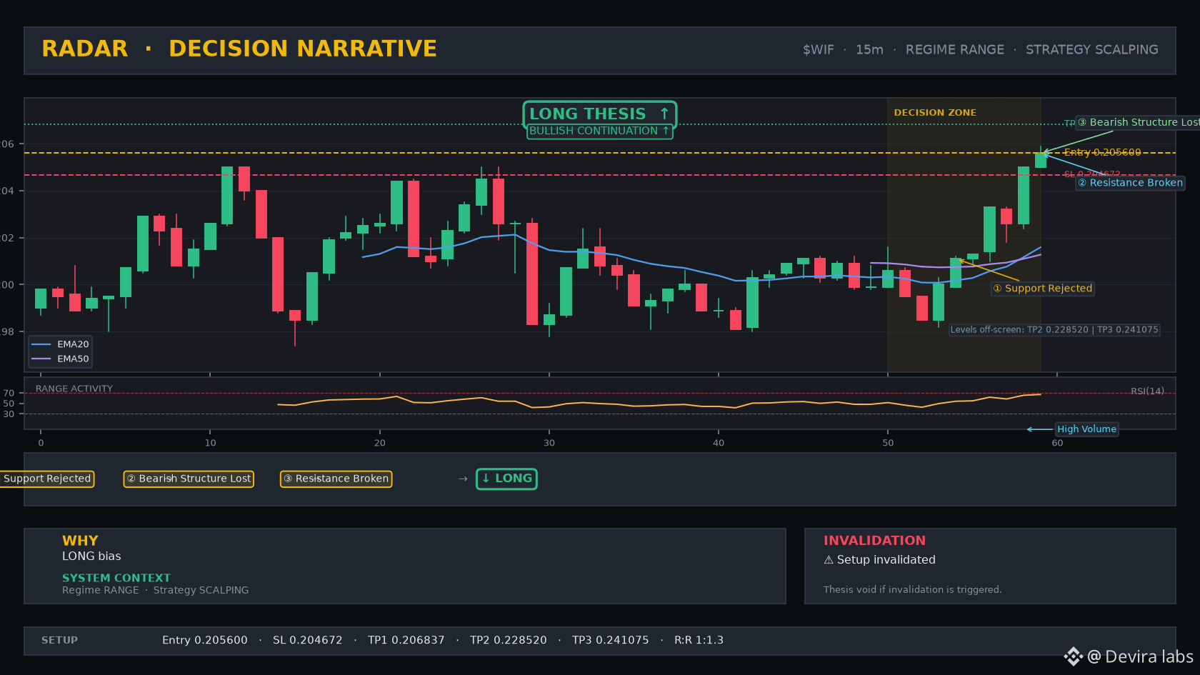Click the 15m timeframe in header
This screenshot has width=1200, height=675.
point(869,50)
